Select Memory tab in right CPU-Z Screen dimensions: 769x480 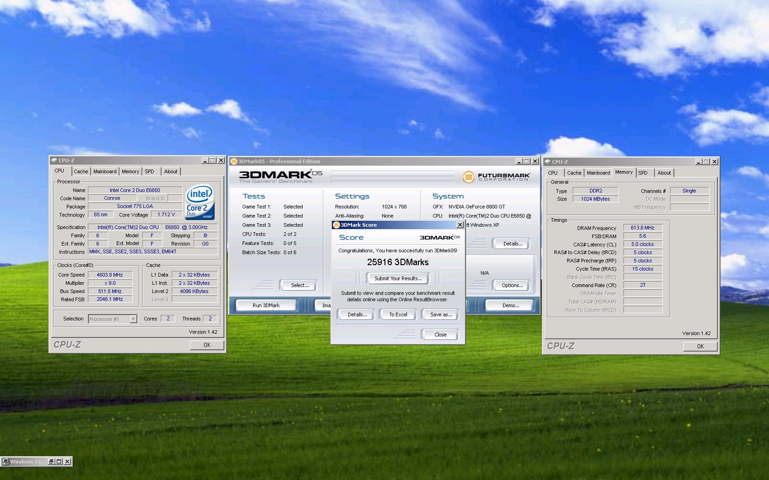[624, 172]
